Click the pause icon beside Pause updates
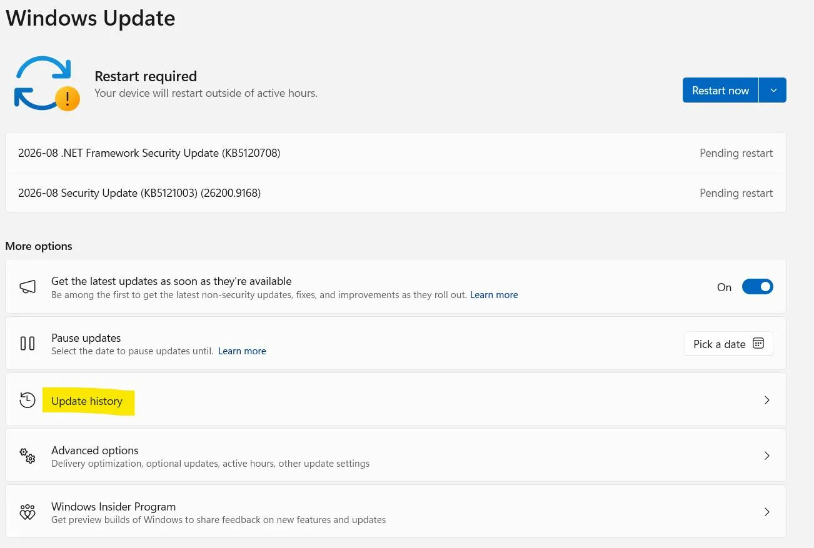Image resolution: width=814 pixels, height=548 pixels. tap(28, 343)
